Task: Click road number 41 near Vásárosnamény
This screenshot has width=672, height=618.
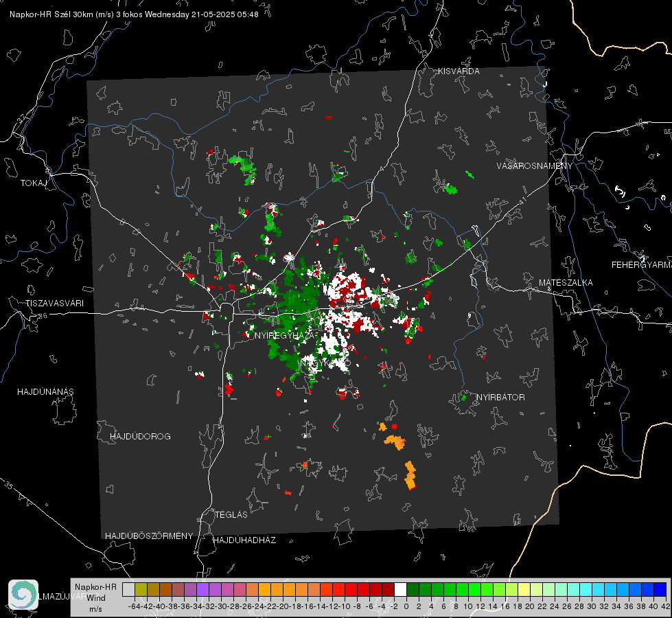Action: pos(522,201)
